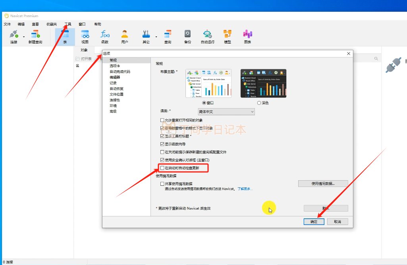Select the 环境 environment category
This screenshot has height=265, width=407.
[x=113, y=106]
